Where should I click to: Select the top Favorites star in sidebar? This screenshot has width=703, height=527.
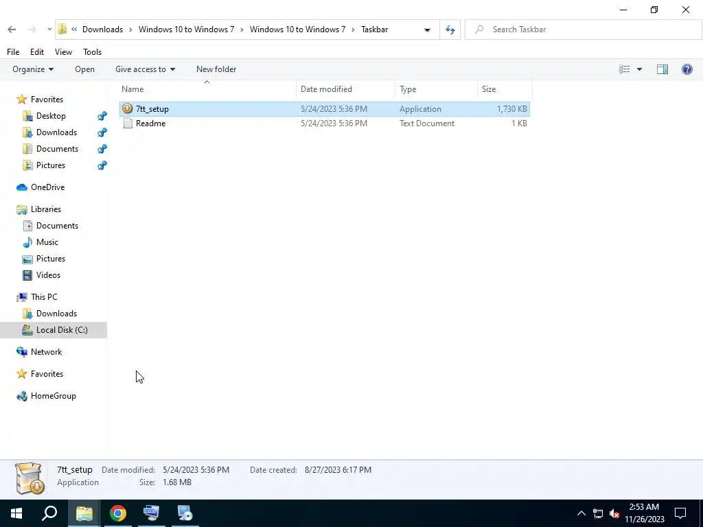pos(21,99)
